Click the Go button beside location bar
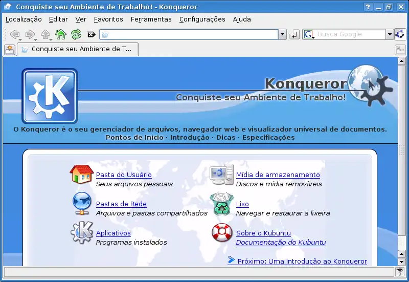This screenshot has height=282, width=409. [294, 34]
